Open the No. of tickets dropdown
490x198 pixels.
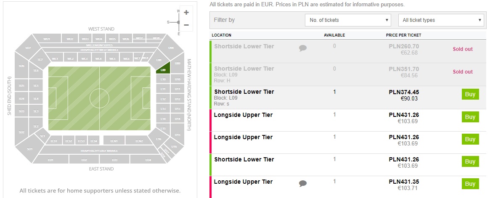tap(350, 20)
